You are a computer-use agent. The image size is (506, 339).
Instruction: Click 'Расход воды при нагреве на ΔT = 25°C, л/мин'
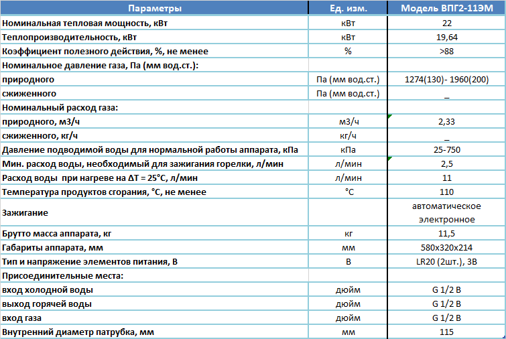coord(154,178)
